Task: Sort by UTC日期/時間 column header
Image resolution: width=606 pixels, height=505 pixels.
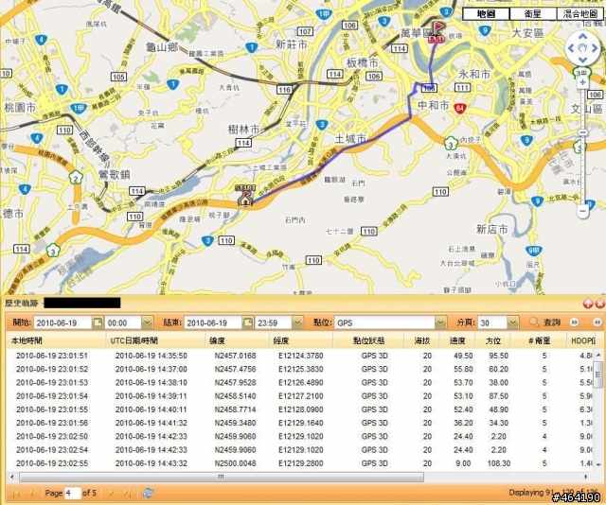Action: (155, 340)
